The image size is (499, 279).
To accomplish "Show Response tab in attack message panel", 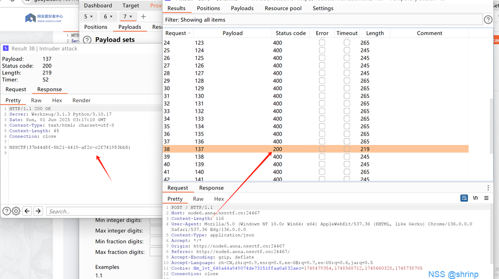I will [x=211, y=188].
